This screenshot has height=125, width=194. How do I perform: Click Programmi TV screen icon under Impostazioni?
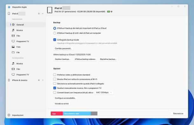tap(13, 41)
